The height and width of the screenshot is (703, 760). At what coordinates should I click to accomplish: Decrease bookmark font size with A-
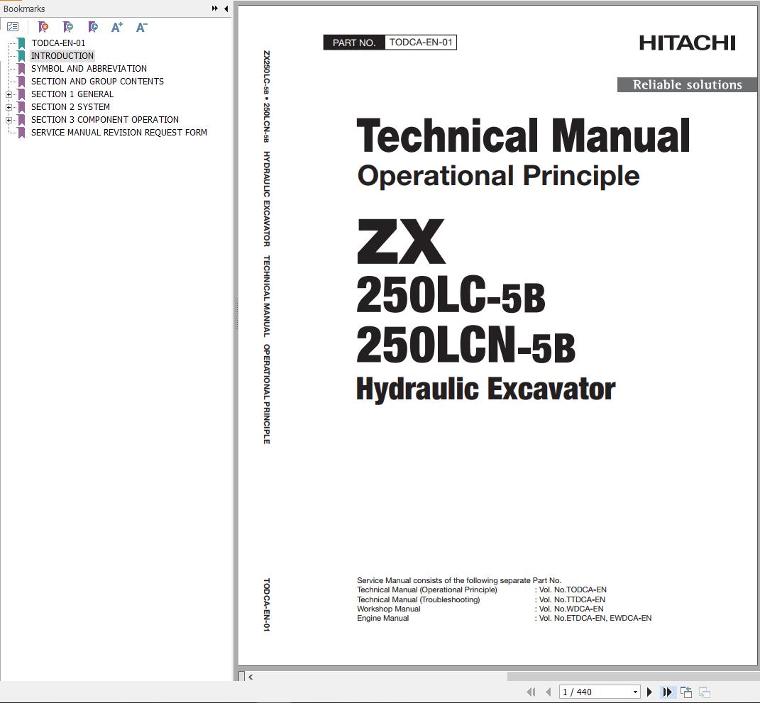point(141,27)
